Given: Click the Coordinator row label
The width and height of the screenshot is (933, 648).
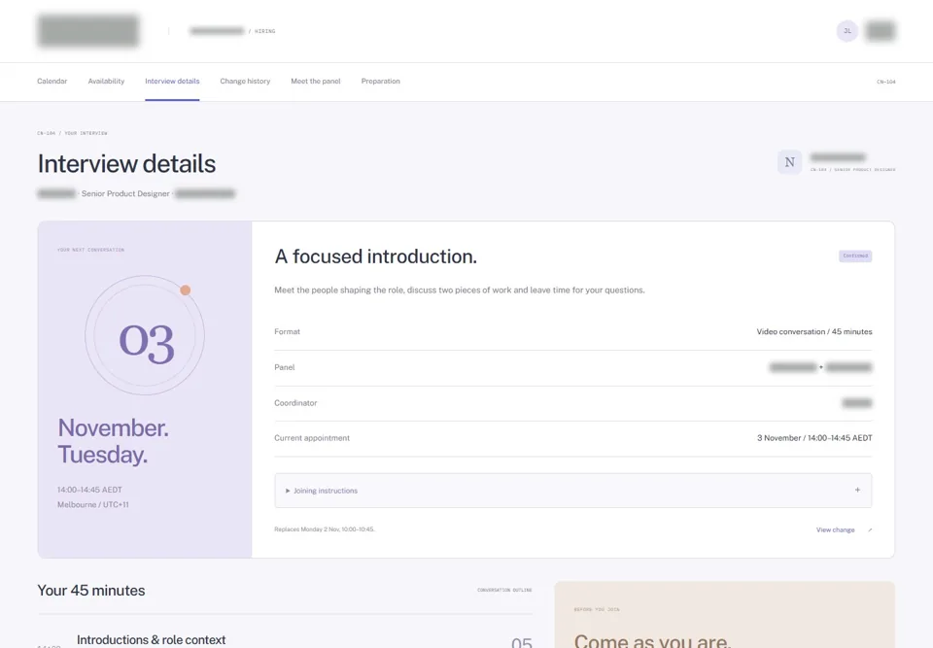Looking at the screenshot, I should coord(295,403).
